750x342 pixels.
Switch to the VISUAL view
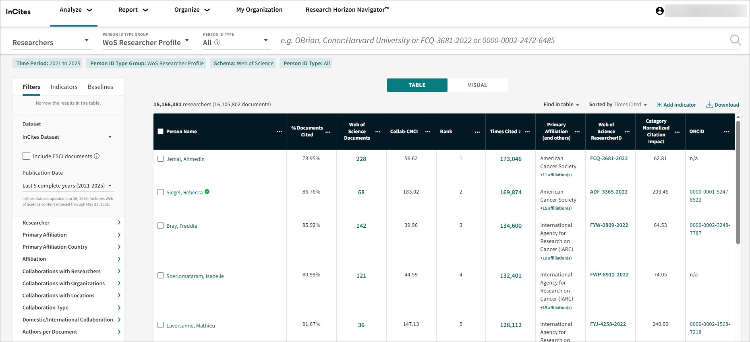[x=477, y=85]
